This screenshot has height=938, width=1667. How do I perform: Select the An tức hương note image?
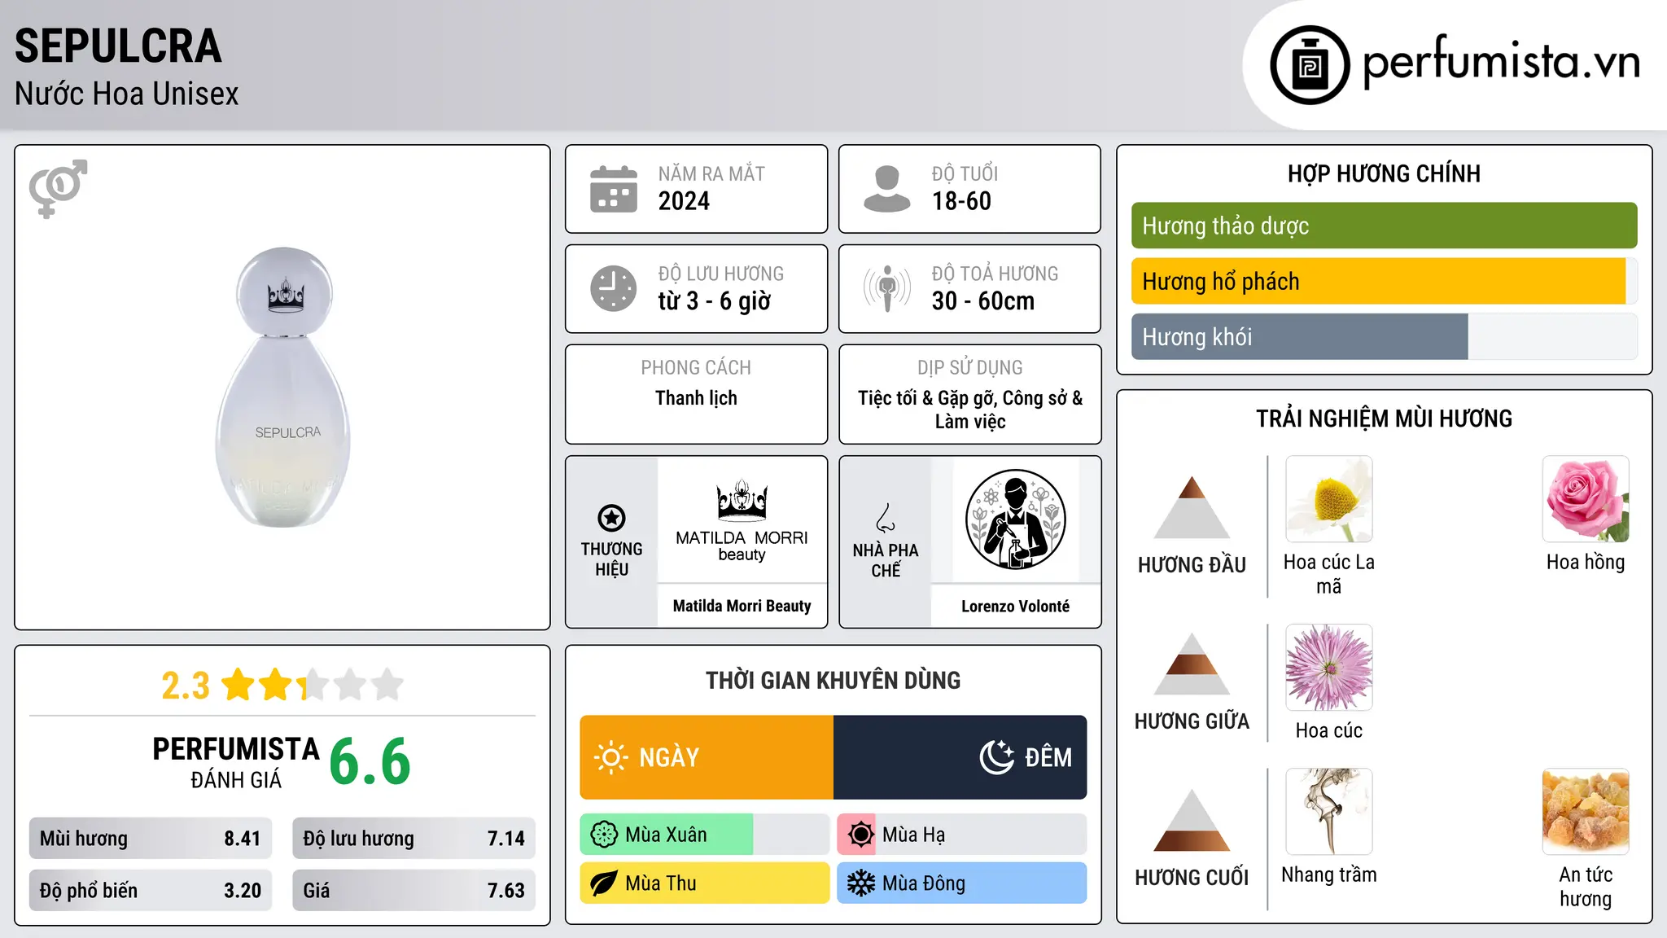[x=1586, y=812]
